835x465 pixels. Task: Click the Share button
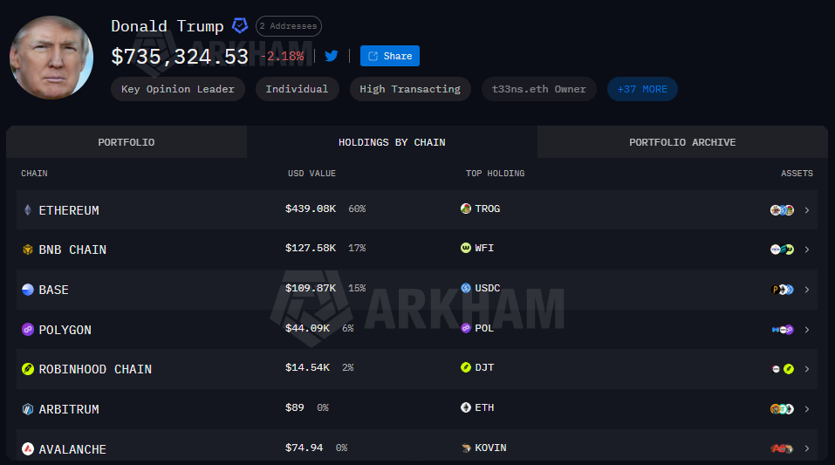tap(390, 56)
